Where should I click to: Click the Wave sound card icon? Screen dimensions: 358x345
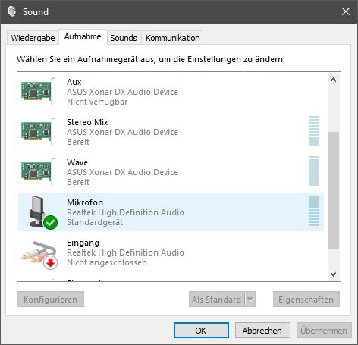(37, 172)
